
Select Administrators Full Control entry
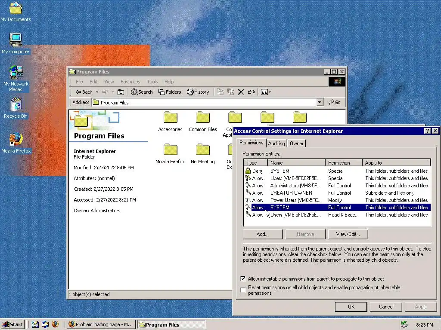click(x=337, y=186)
